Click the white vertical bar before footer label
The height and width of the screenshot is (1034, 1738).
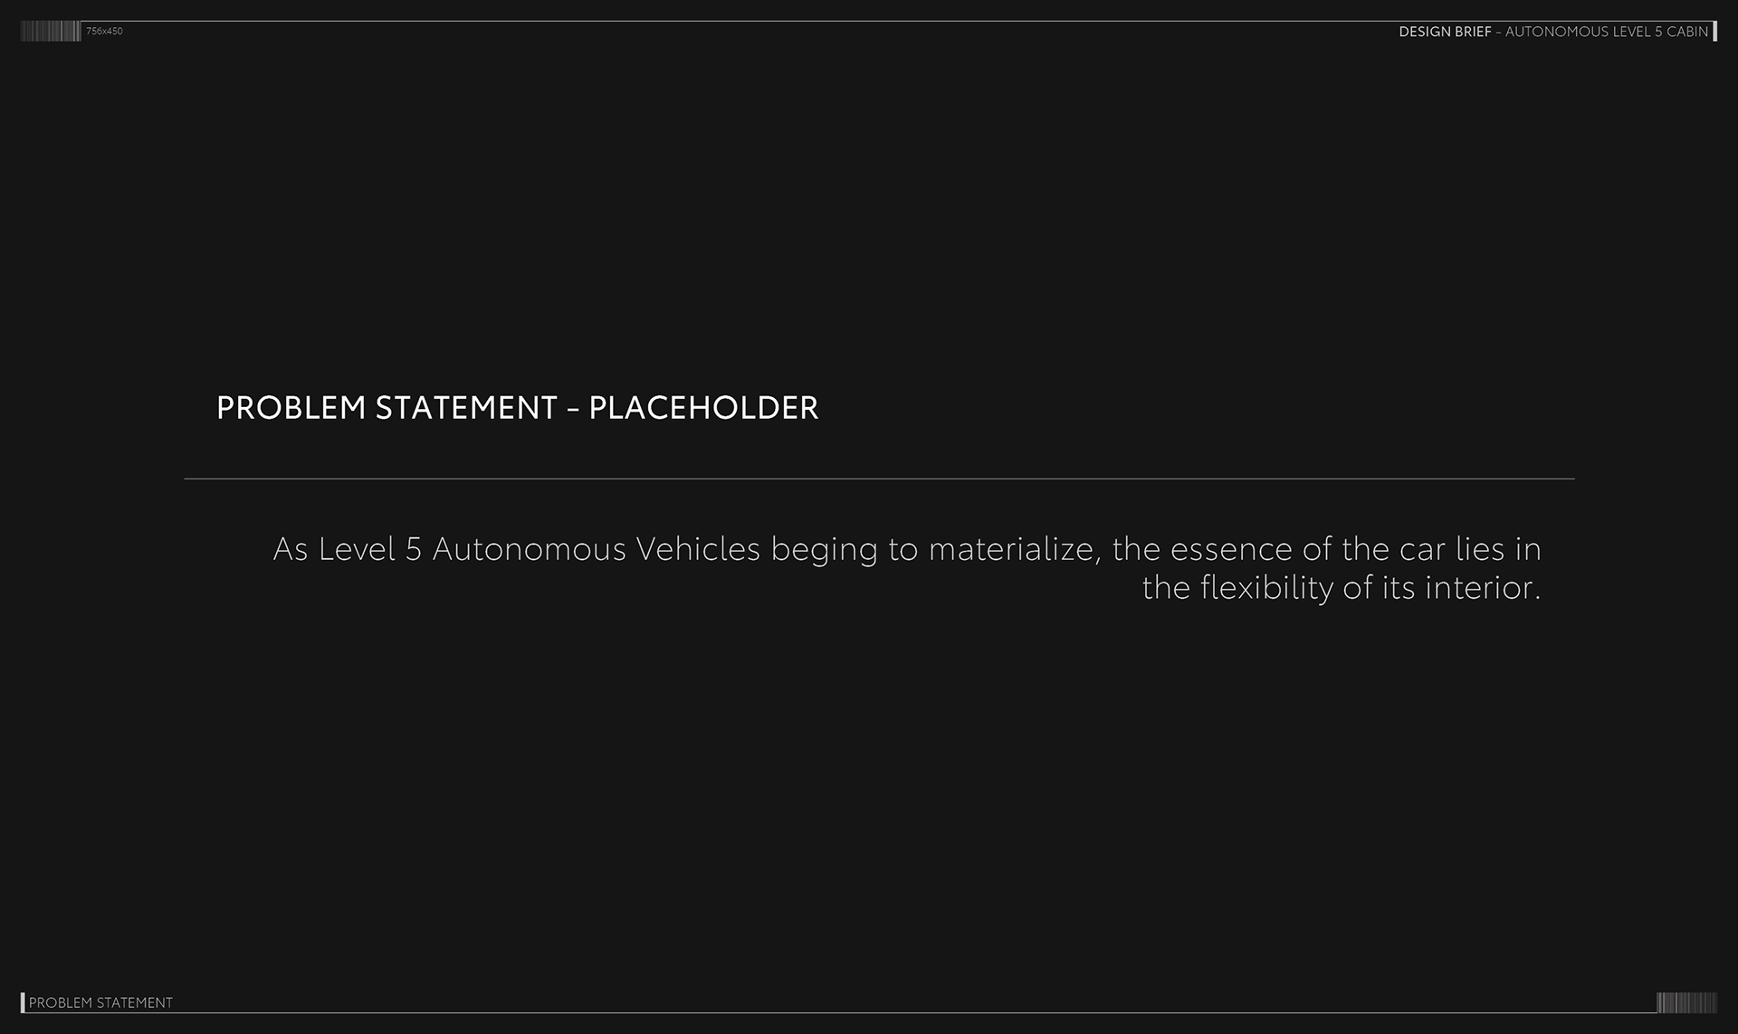[x=23, y=1002]
